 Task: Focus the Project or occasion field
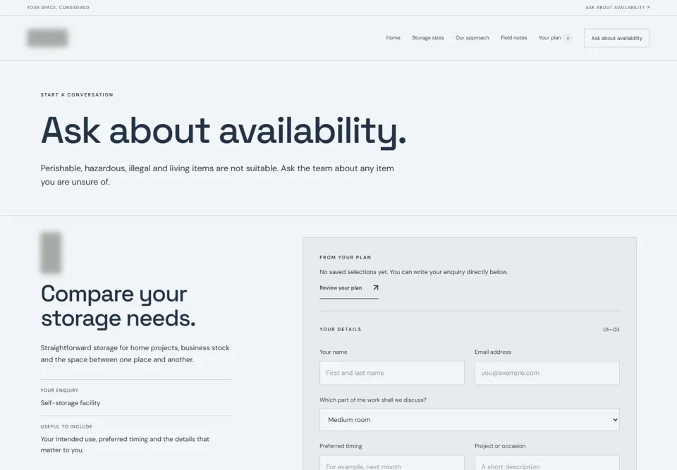click(547, 463)
